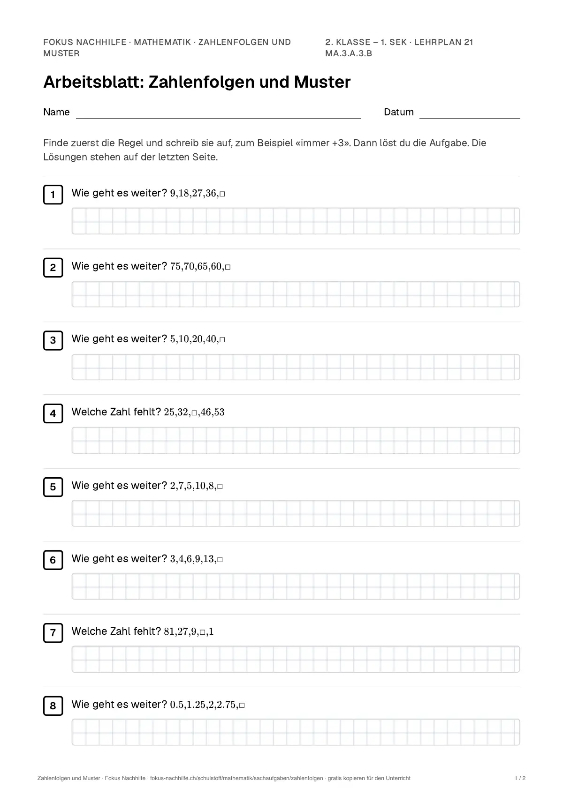Click answer grid below 2,7,5,10,8
This screenshot has width=563, height=796.
click(296, 513)
